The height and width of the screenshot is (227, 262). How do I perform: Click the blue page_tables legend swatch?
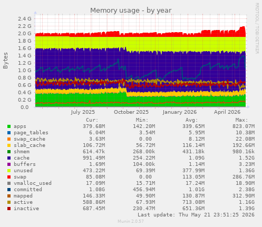9,133
